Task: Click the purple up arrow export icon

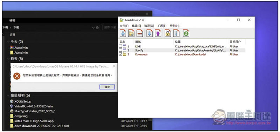Action: click(x=158, y=33)
